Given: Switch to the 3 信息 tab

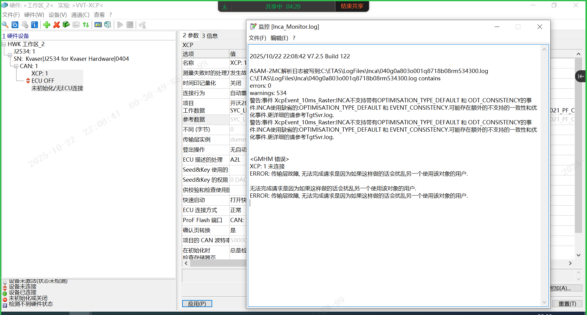Looking at the screenshot, I should tap(210, 36).
